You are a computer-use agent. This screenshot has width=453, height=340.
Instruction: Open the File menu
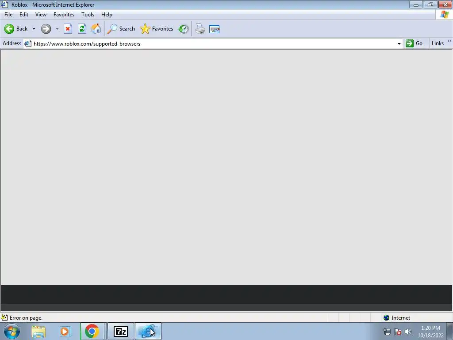[8, 15]
